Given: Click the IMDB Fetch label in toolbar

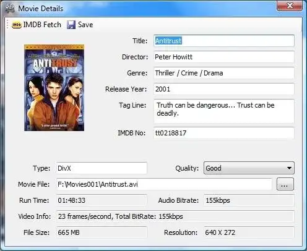Looking at the screenshot, I should click(x=42, y=25).
